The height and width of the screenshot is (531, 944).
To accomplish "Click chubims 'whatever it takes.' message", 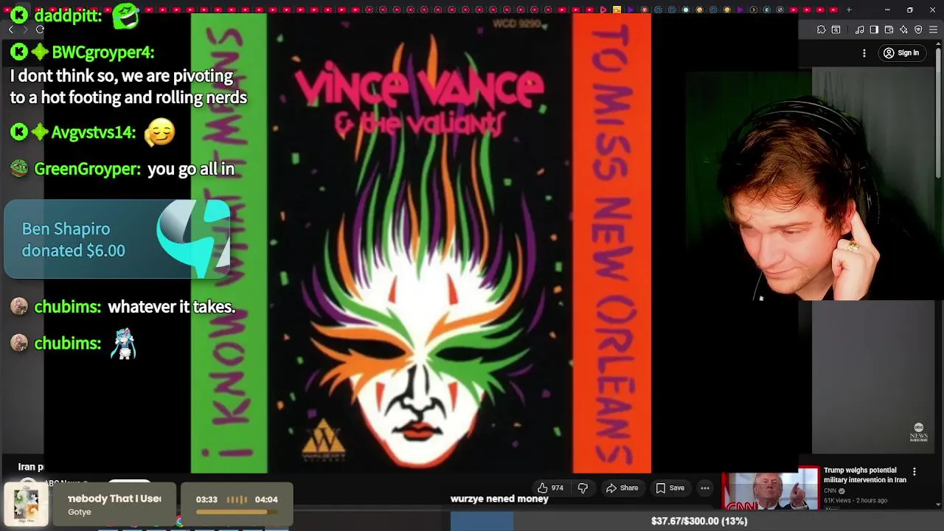I will click(x=172, y=307).
